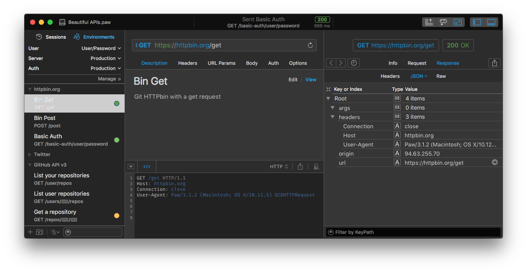Open the HTTP code format dropdown

tap(279, 166)
